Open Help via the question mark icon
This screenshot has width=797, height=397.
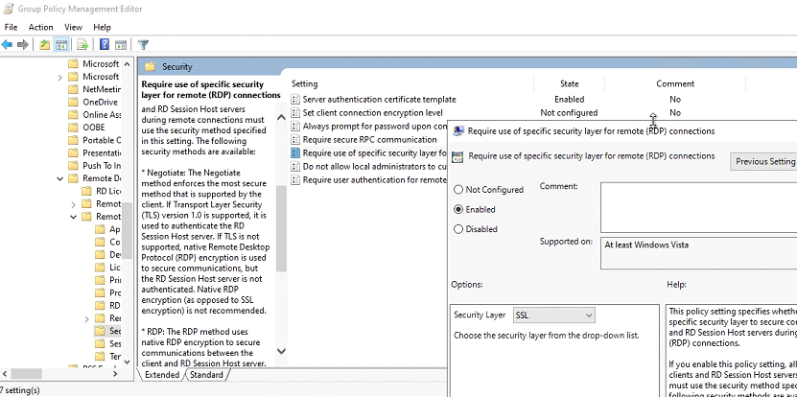click(x=104, y=44)
